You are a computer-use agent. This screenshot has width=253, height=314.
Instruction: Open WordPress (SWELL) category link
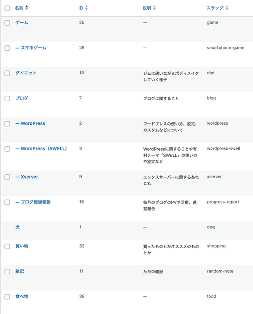point(41,149)
